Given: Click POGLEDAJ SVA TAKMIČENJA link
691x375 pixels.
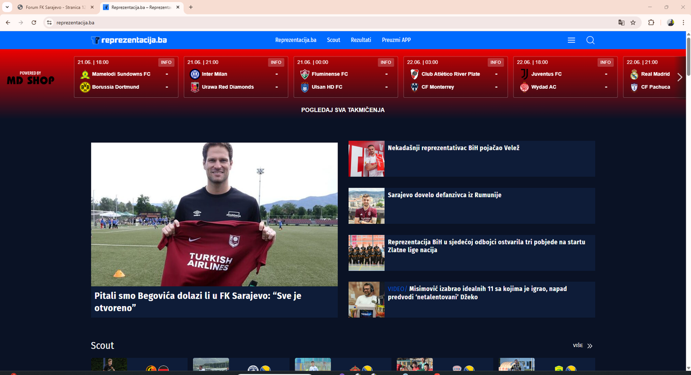Looking at the screenshot, I should pos(343,110).
